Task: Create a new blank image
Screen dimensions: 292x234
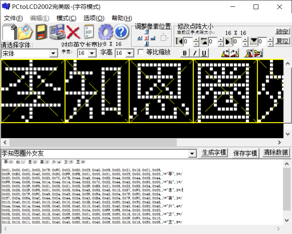Action: click(x=9, y=32)
